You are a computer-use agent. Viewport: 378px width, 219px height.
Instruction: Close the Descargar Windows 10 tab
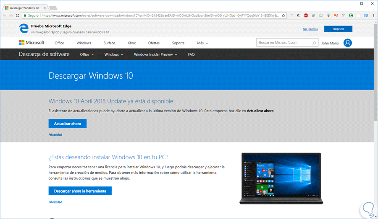(x=45, y=8)
